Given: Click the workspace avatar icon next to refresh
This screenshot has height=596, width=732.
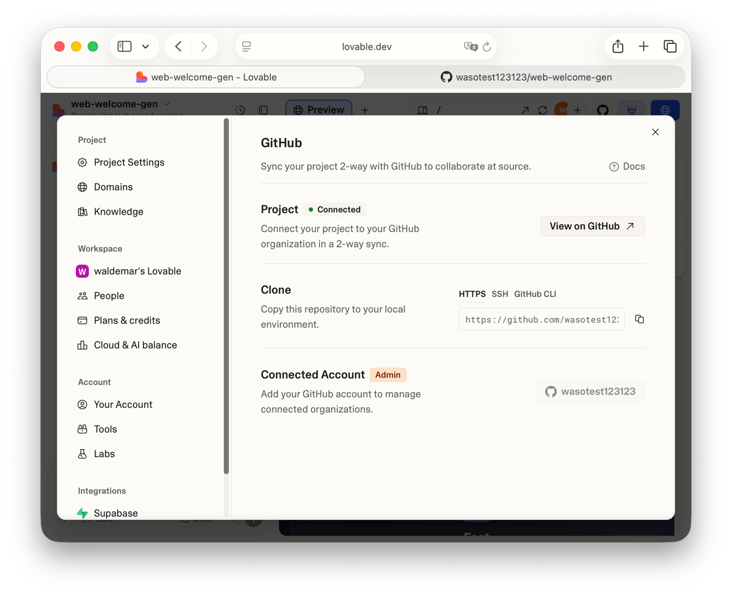Looking at the screenshot, I should (x=562, y=110).
